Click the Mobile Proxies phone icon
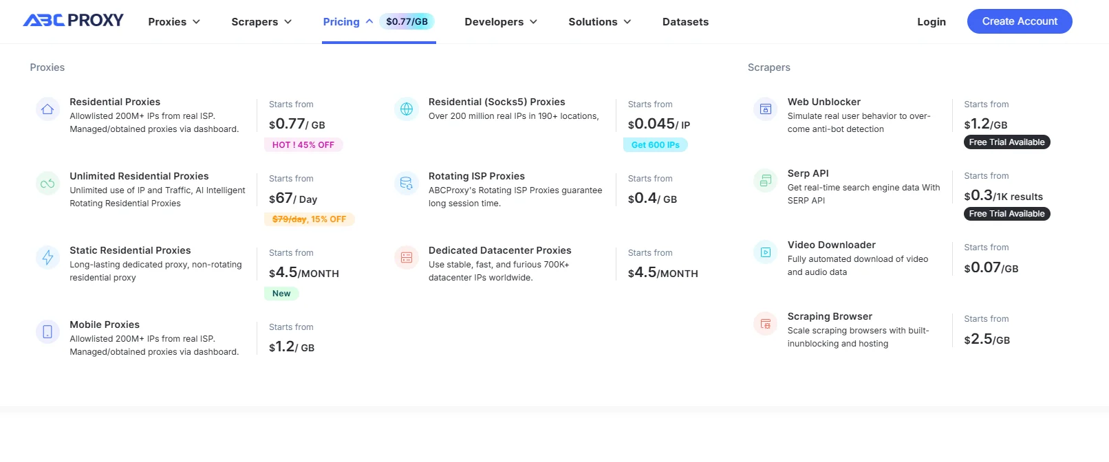Viewport: 1109px width, 462px height. [47, 331]
